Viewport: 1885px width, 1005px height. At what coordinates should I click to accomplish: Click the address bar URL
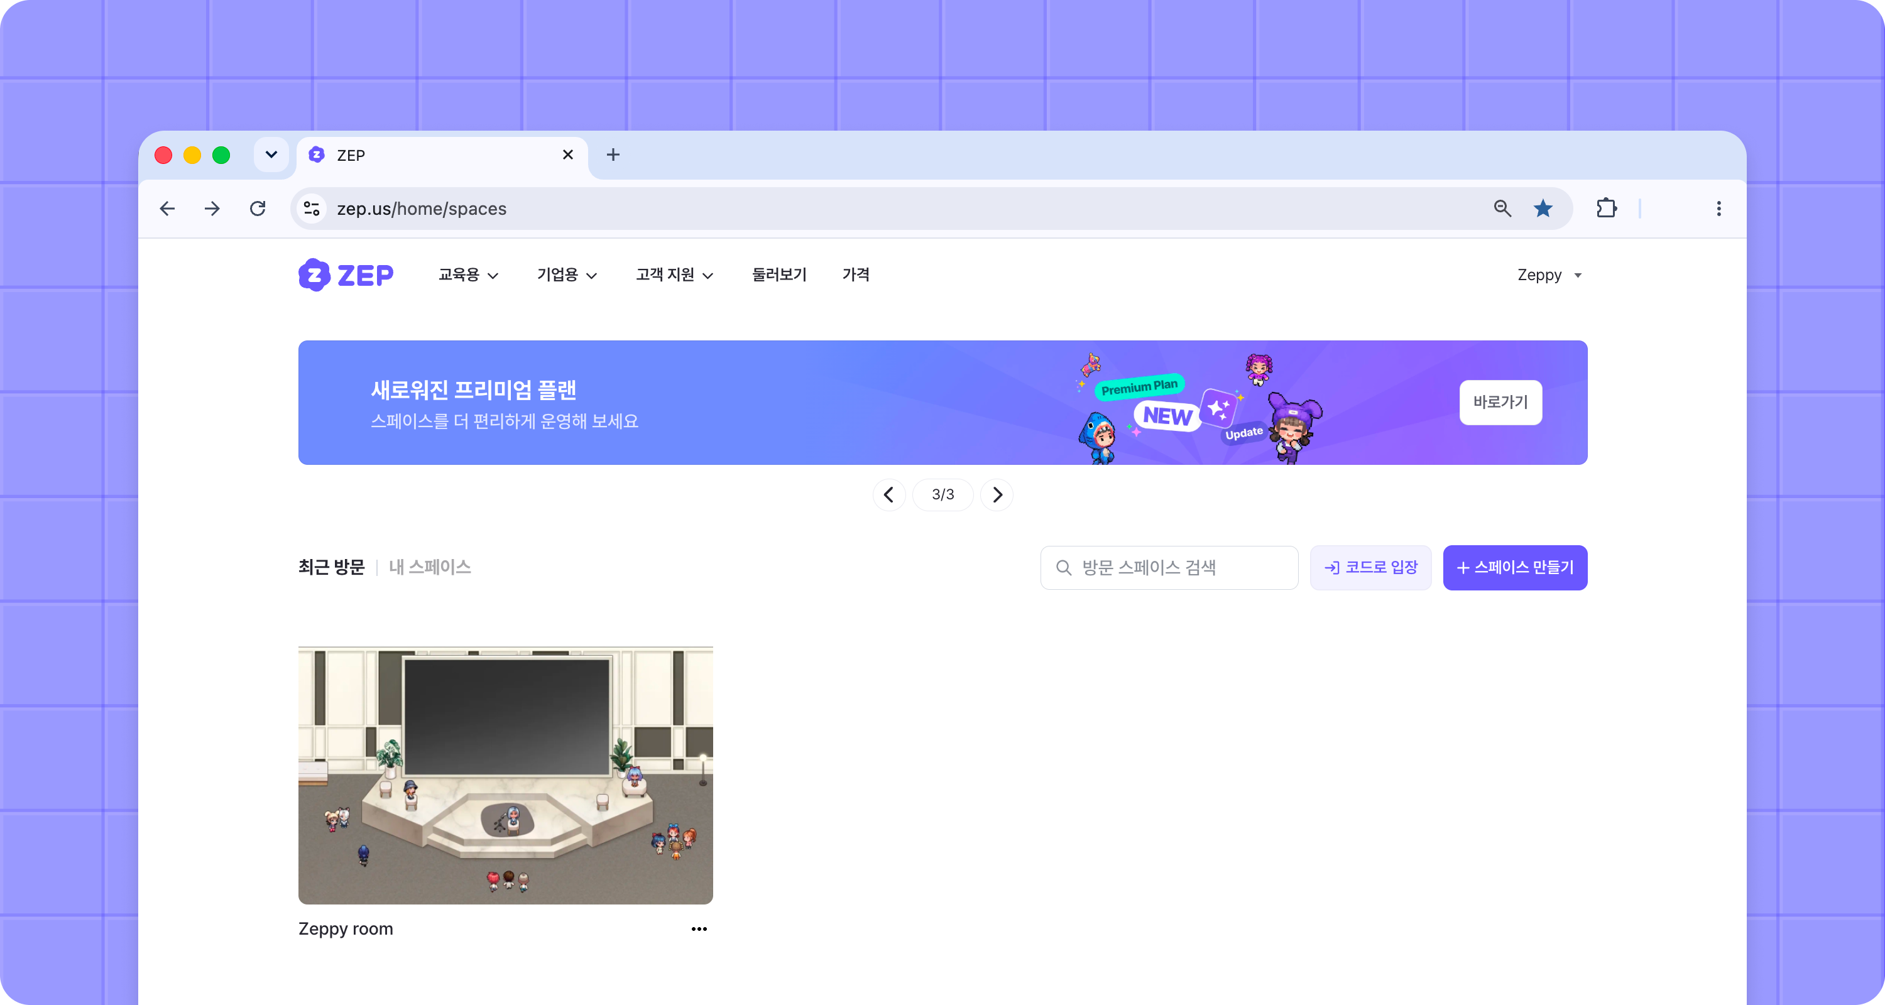(x=422, y=209)
